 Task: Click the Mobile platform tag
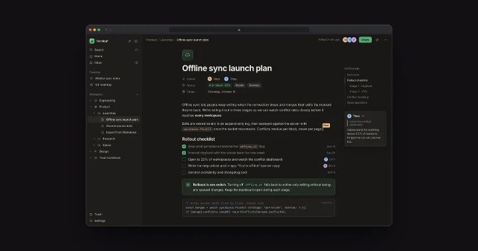(x=239, y=86)
